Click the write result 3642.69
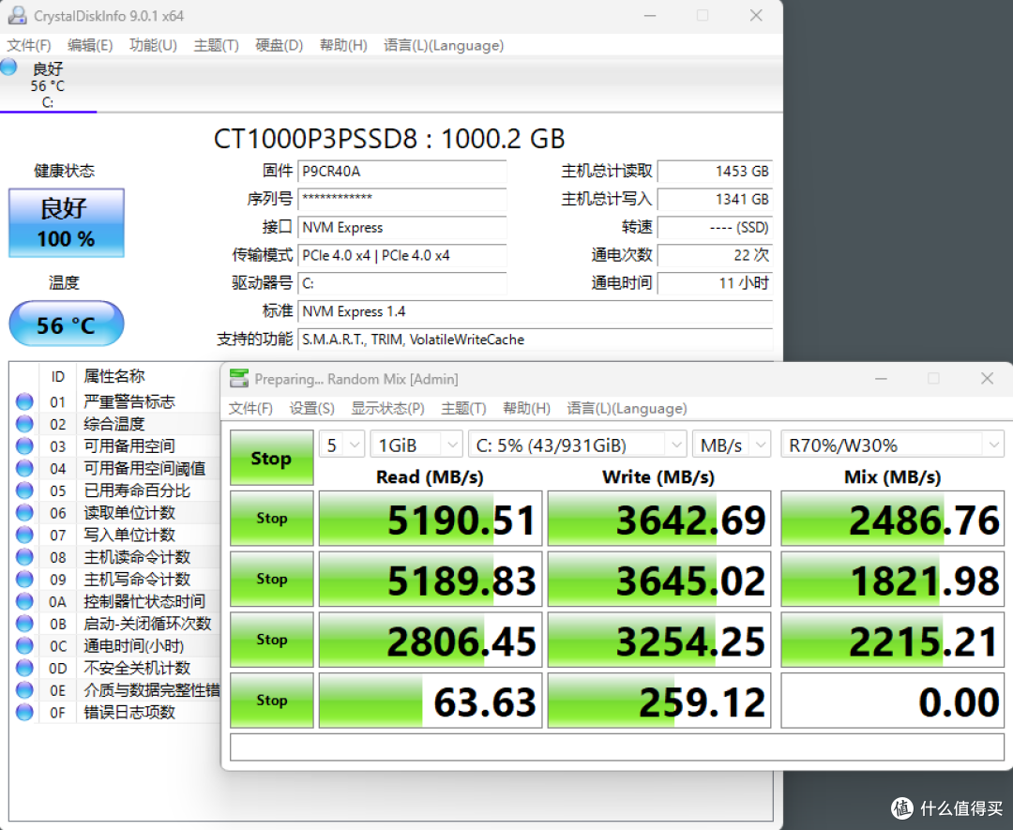1013x830 pixels. pyautogui.click(x=659, y=519)
